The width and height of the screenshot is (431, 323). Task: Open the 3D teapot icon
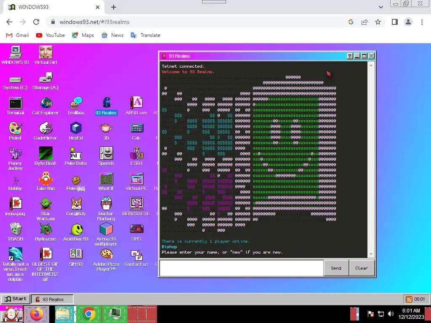pyautogui.click(x=106, y=131)
